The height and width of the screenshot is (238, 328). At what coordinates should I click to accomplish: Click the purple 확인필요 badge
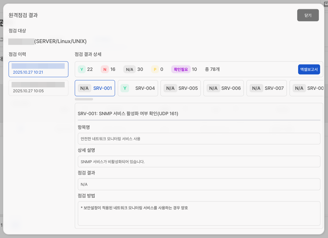pos(181,69)
